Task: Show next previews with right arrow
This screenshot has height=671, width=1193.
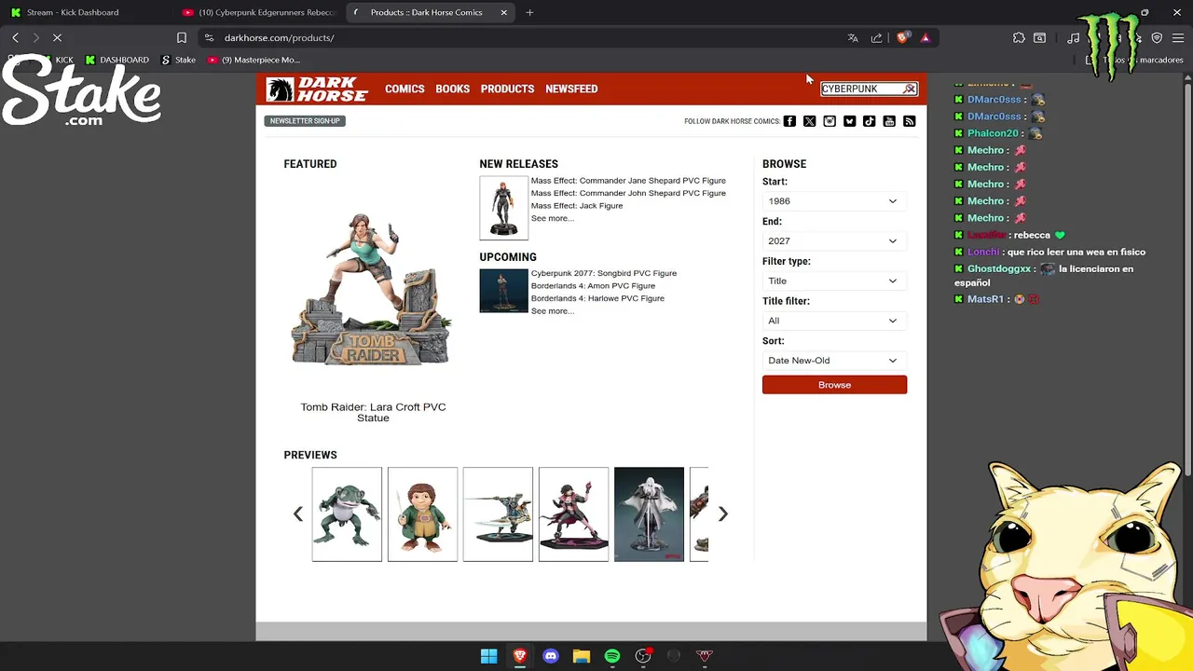Action: point(722,514)
